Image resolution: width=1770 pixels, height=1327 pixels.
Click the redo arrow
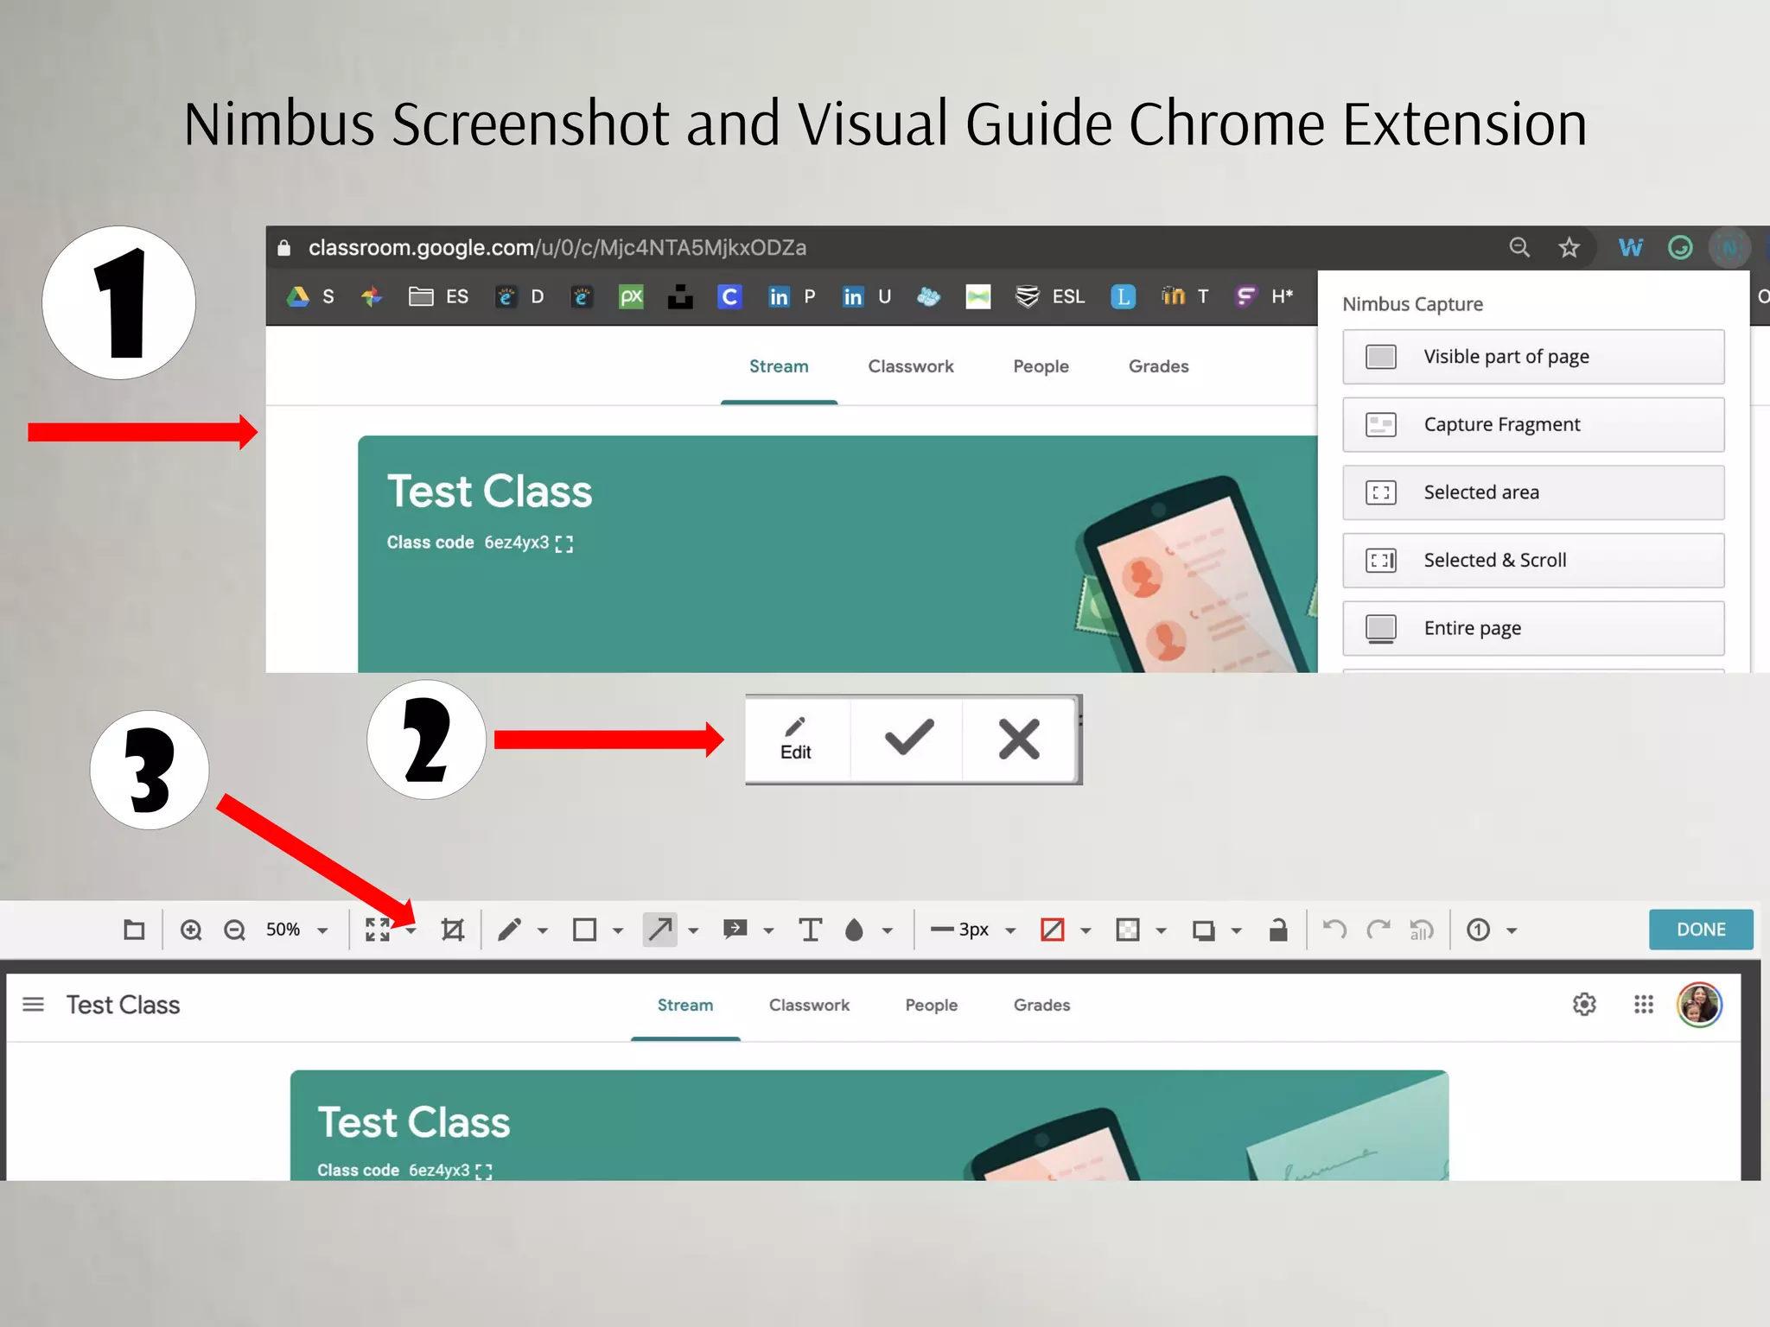click(1378, 930)
